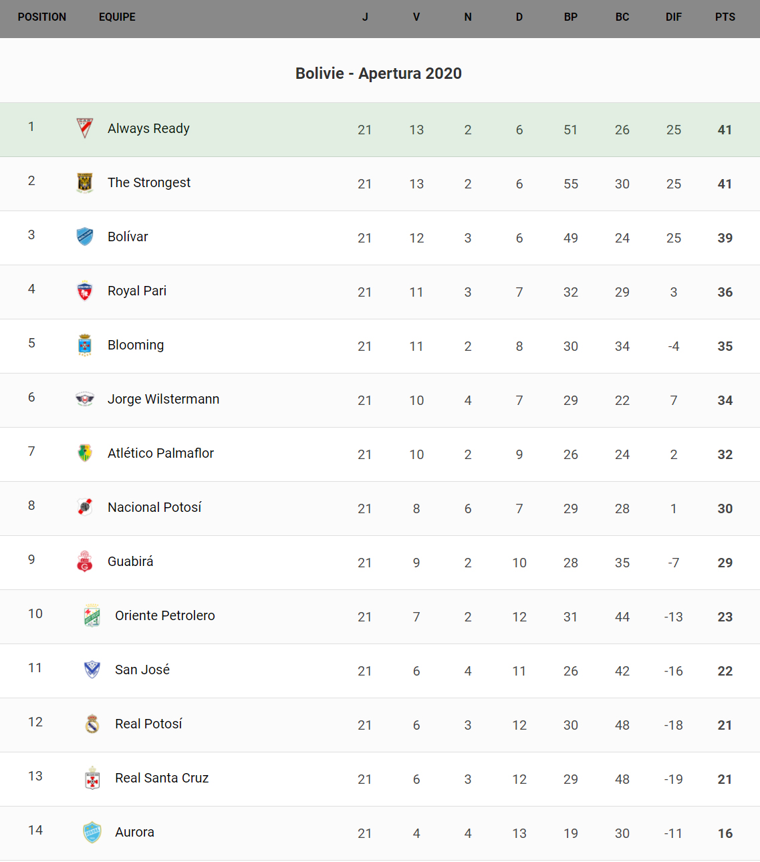Click the Bolivie - Apertura 2020 title
This screenshot has width=760, height=862.
point(378,74)
